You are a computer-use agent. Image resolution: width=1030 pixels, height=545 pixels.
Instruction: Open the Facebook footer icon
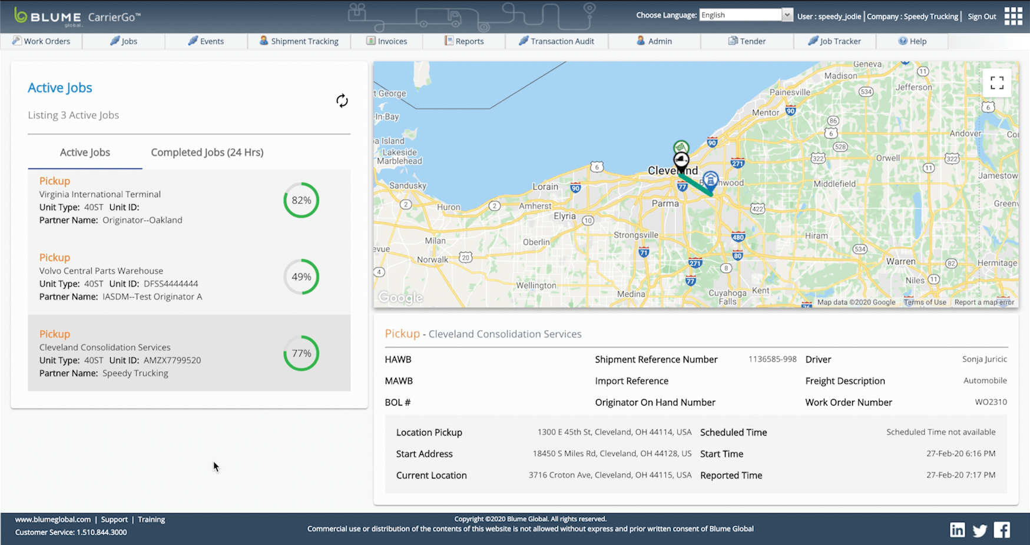click(x=1002, y=530)
